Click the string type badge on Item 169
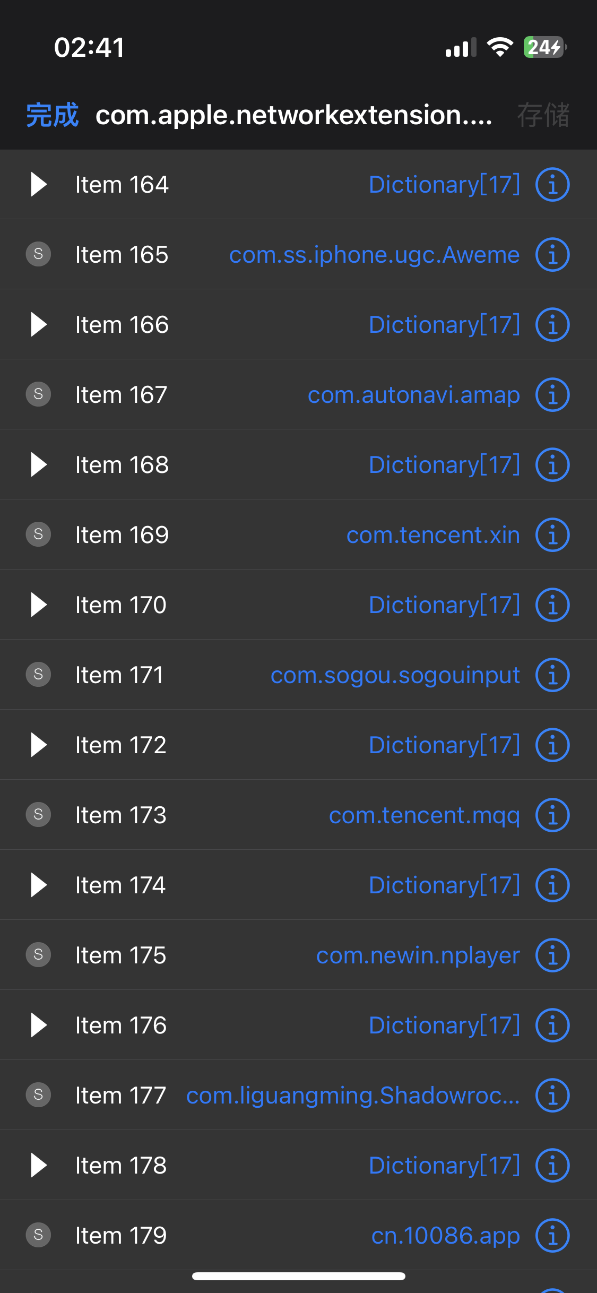Viewport: 597px width, 1293px height. (x=38, y=535)
